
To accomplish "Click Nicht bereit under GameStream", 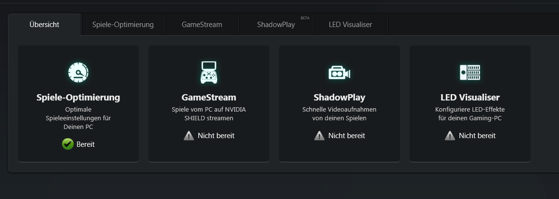I will click(x=216, y=136).
